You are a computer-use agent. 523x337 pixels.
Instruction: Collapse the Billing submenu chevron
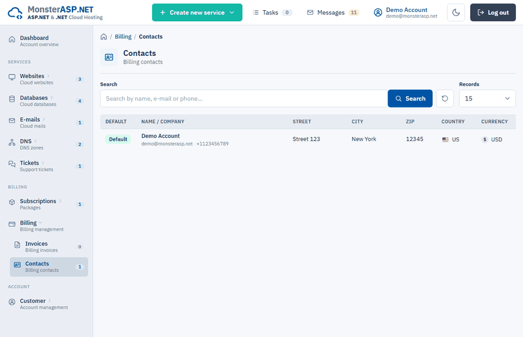click(40, 222)
